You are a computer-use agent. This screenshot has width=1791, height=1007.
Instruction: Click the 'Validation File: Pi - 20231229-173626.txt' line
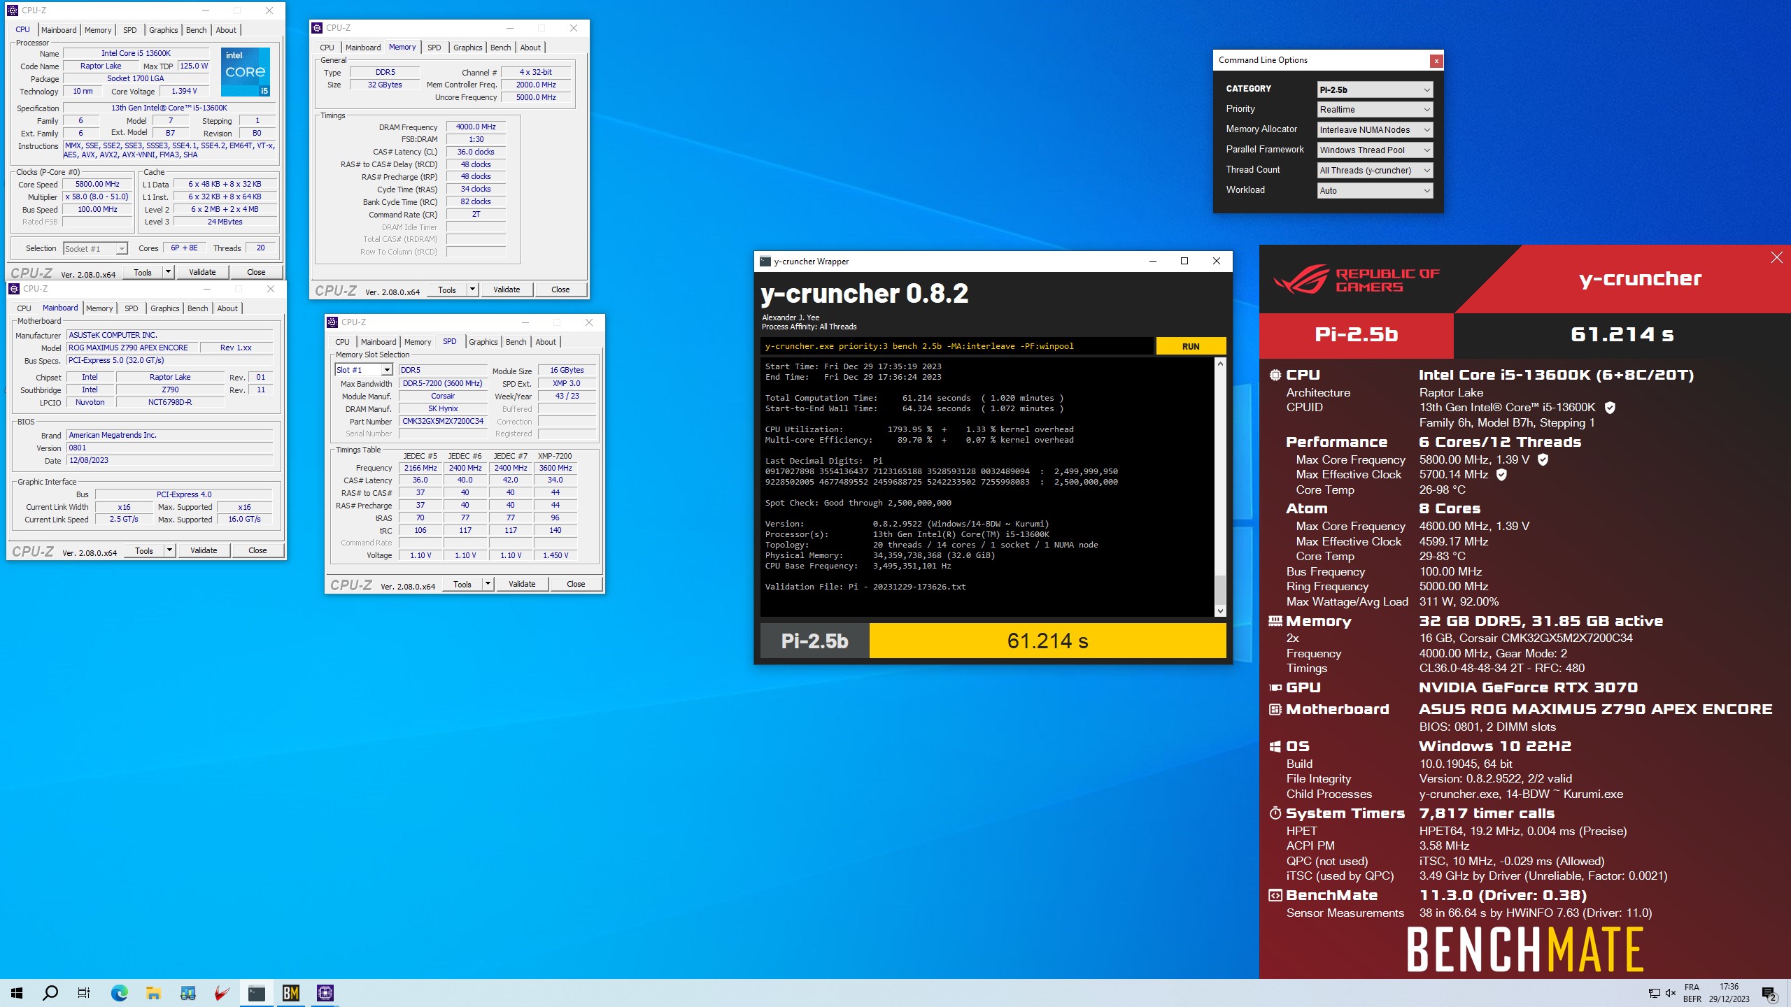tap(865, 587)
